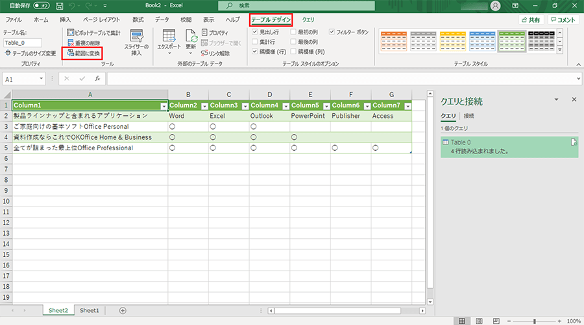This screenshot has height=325, width=584.
Task: Click the Undo arrow icon
Action: tap(72, 6)
